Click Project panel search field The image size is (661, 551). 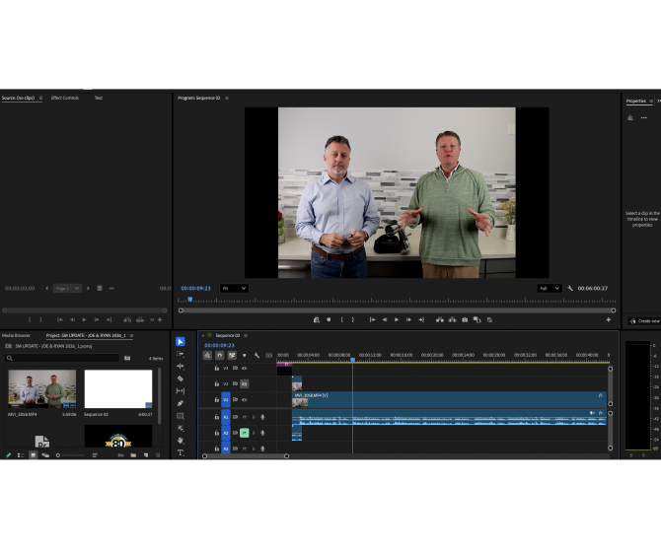[62, 358]
